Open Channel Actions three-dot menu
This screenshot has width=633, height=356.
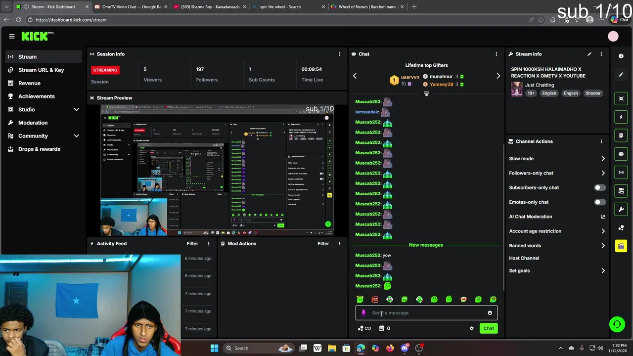click(x=601, y=141)
